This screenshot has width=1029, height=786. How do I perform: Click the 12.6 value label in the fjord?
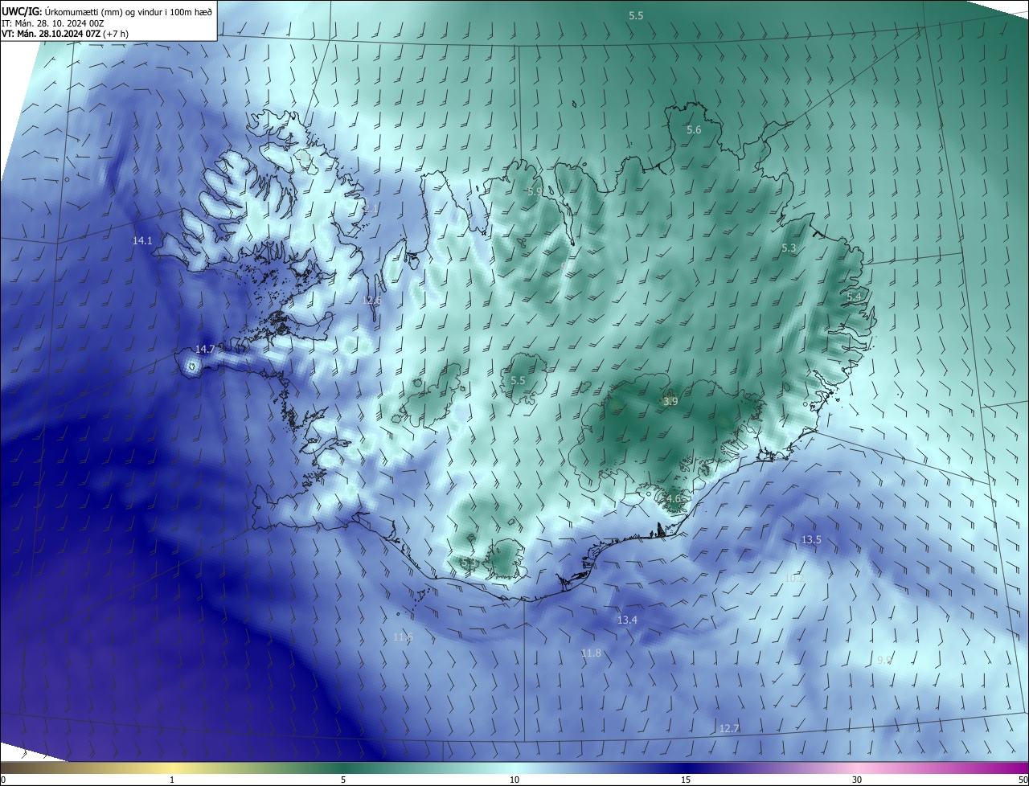click(x=371, y=300)
